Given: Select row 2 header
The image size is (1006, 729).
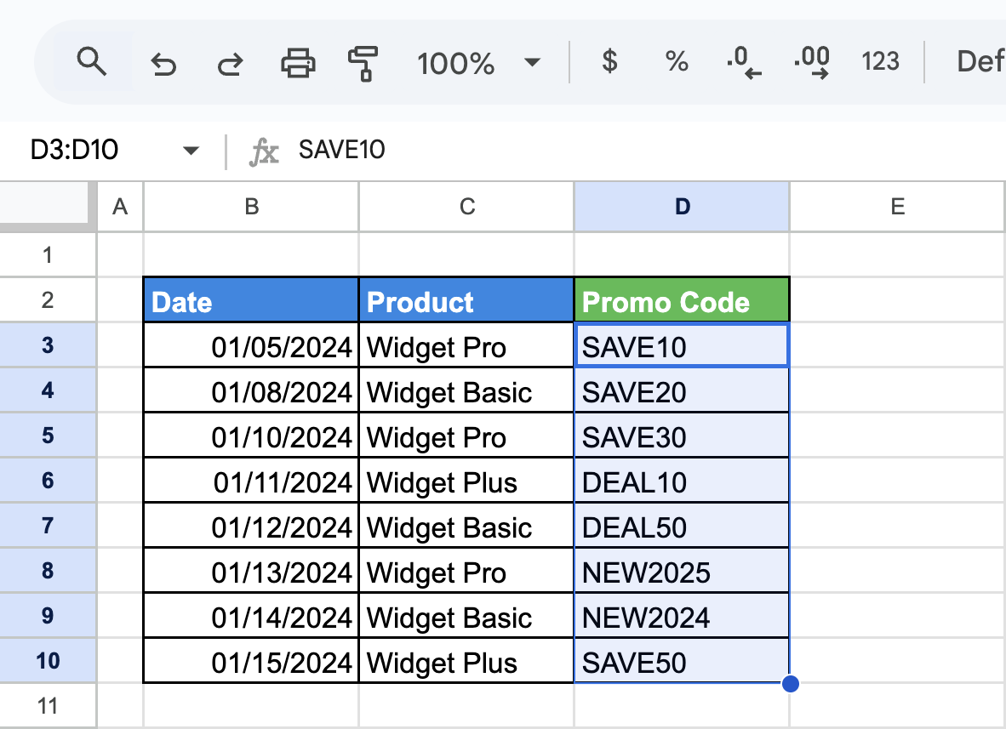Looking at the screenshot, I should [x=48, y=299].
